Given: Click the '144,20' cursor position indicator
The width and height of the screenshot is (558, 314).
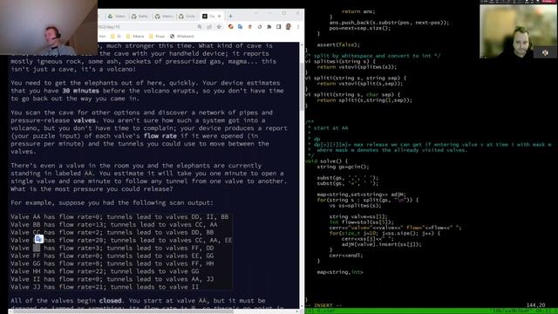Looking at the screenshot, I should (x=535, y=305).
